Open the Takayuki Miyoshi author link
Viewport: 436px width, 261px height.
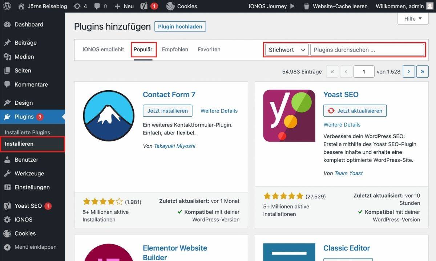click(175, 146)
